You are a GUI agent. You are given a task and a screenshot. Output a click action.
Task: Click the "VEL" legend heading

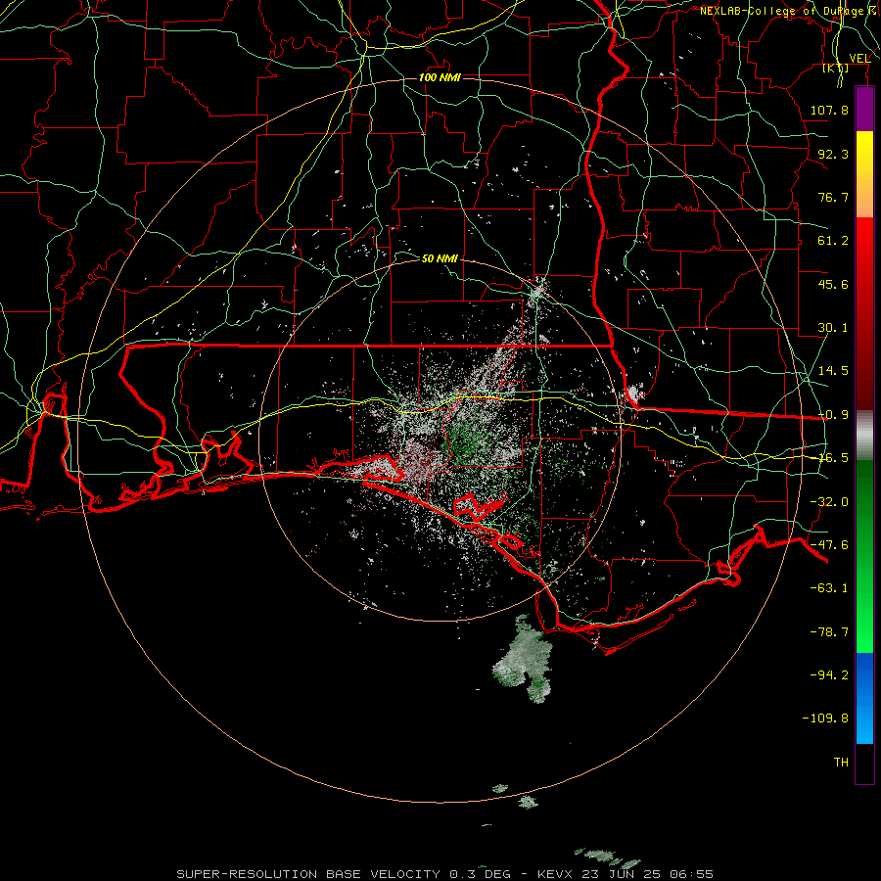(859, 58)
